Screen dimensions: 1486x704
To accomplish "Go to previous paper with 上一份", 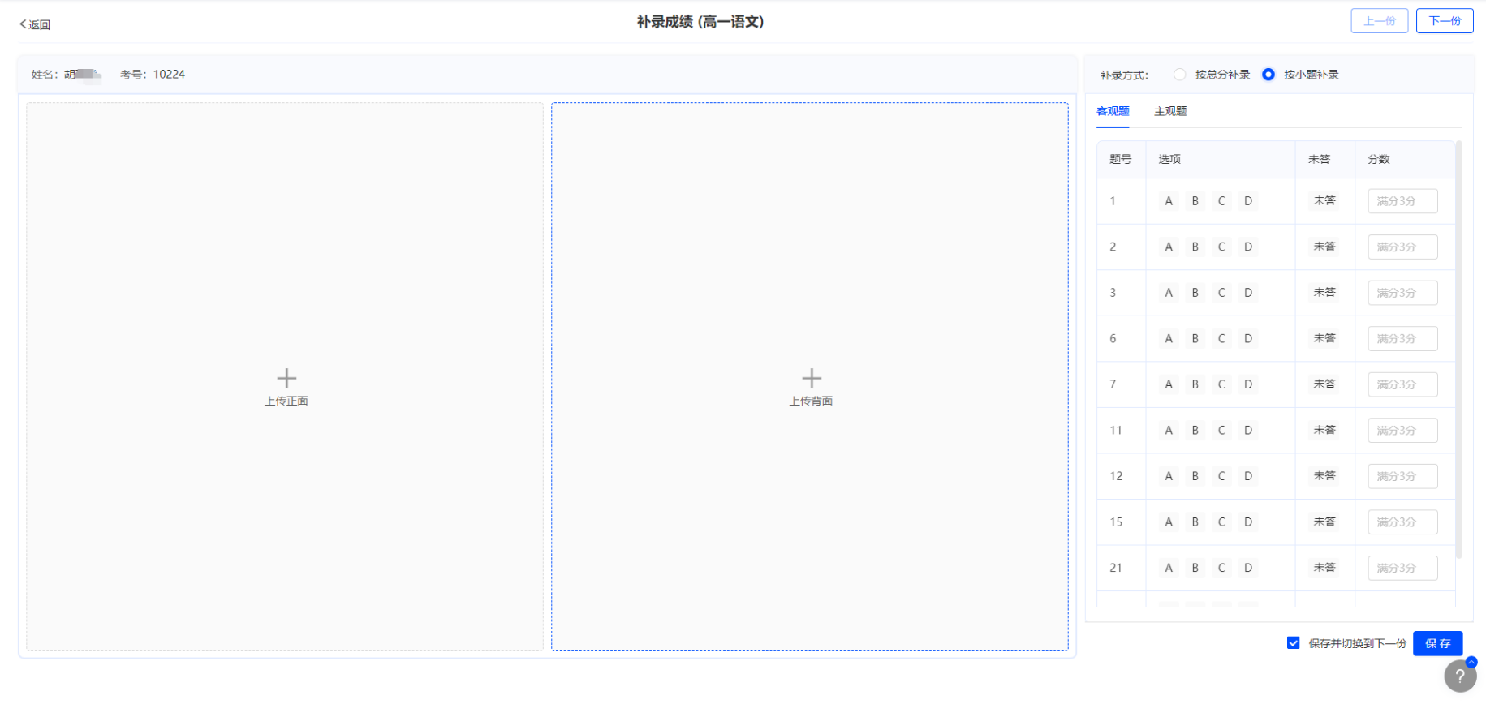I will 1380,21.
